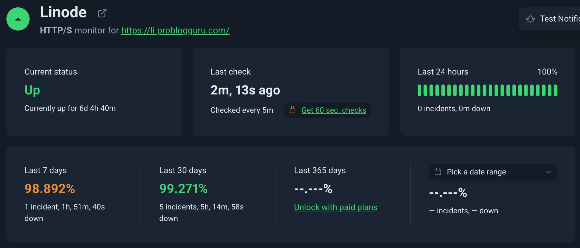This screenshot has height=248, width=580.
Task: Click the padlock icon near 60 sec. checks
Action: [293, 110]
